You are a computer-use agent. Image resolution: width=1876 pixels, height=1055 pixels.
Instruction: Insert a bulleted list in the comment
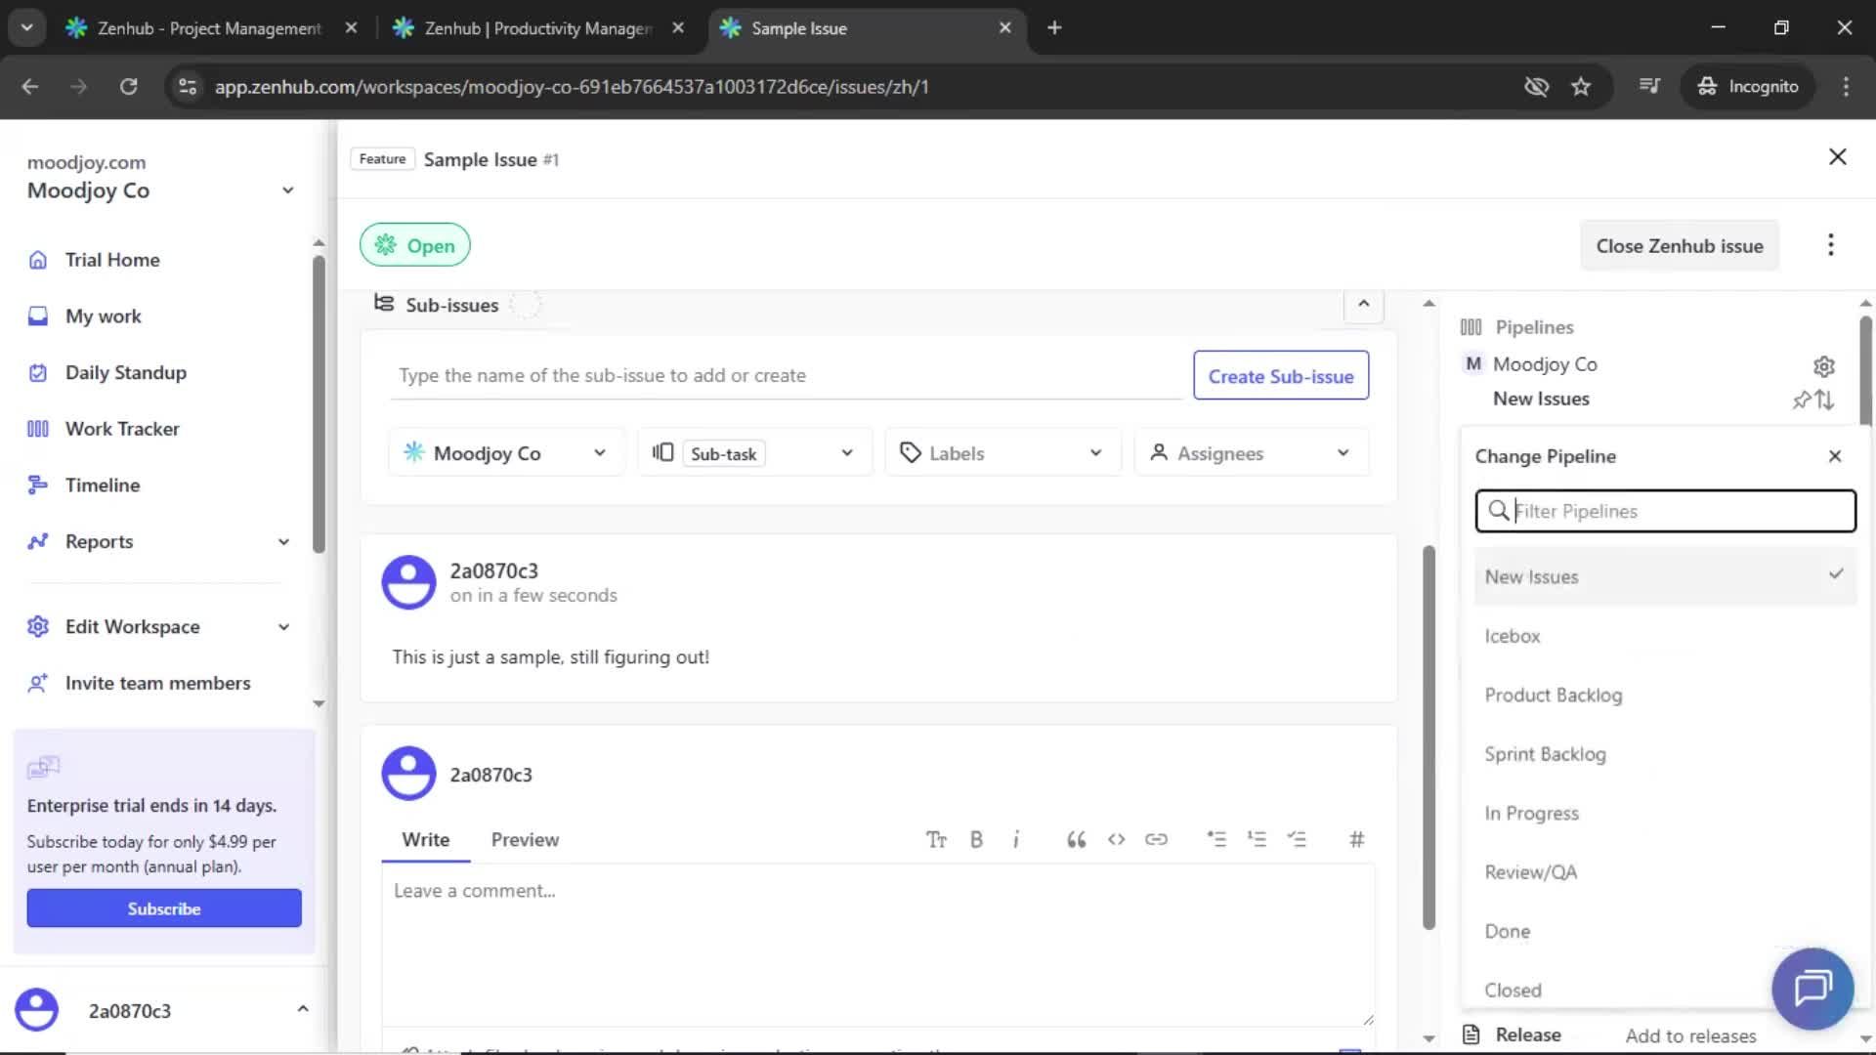click(x=1217, y=838)
